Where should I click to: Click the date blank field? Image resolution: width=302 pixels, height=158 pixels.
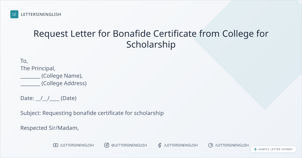(48, 98)
